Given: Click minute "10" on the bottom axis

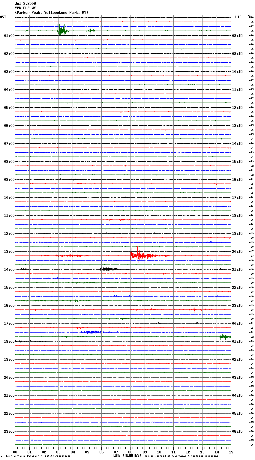Looking at the screenshot, I should point(159,452).
